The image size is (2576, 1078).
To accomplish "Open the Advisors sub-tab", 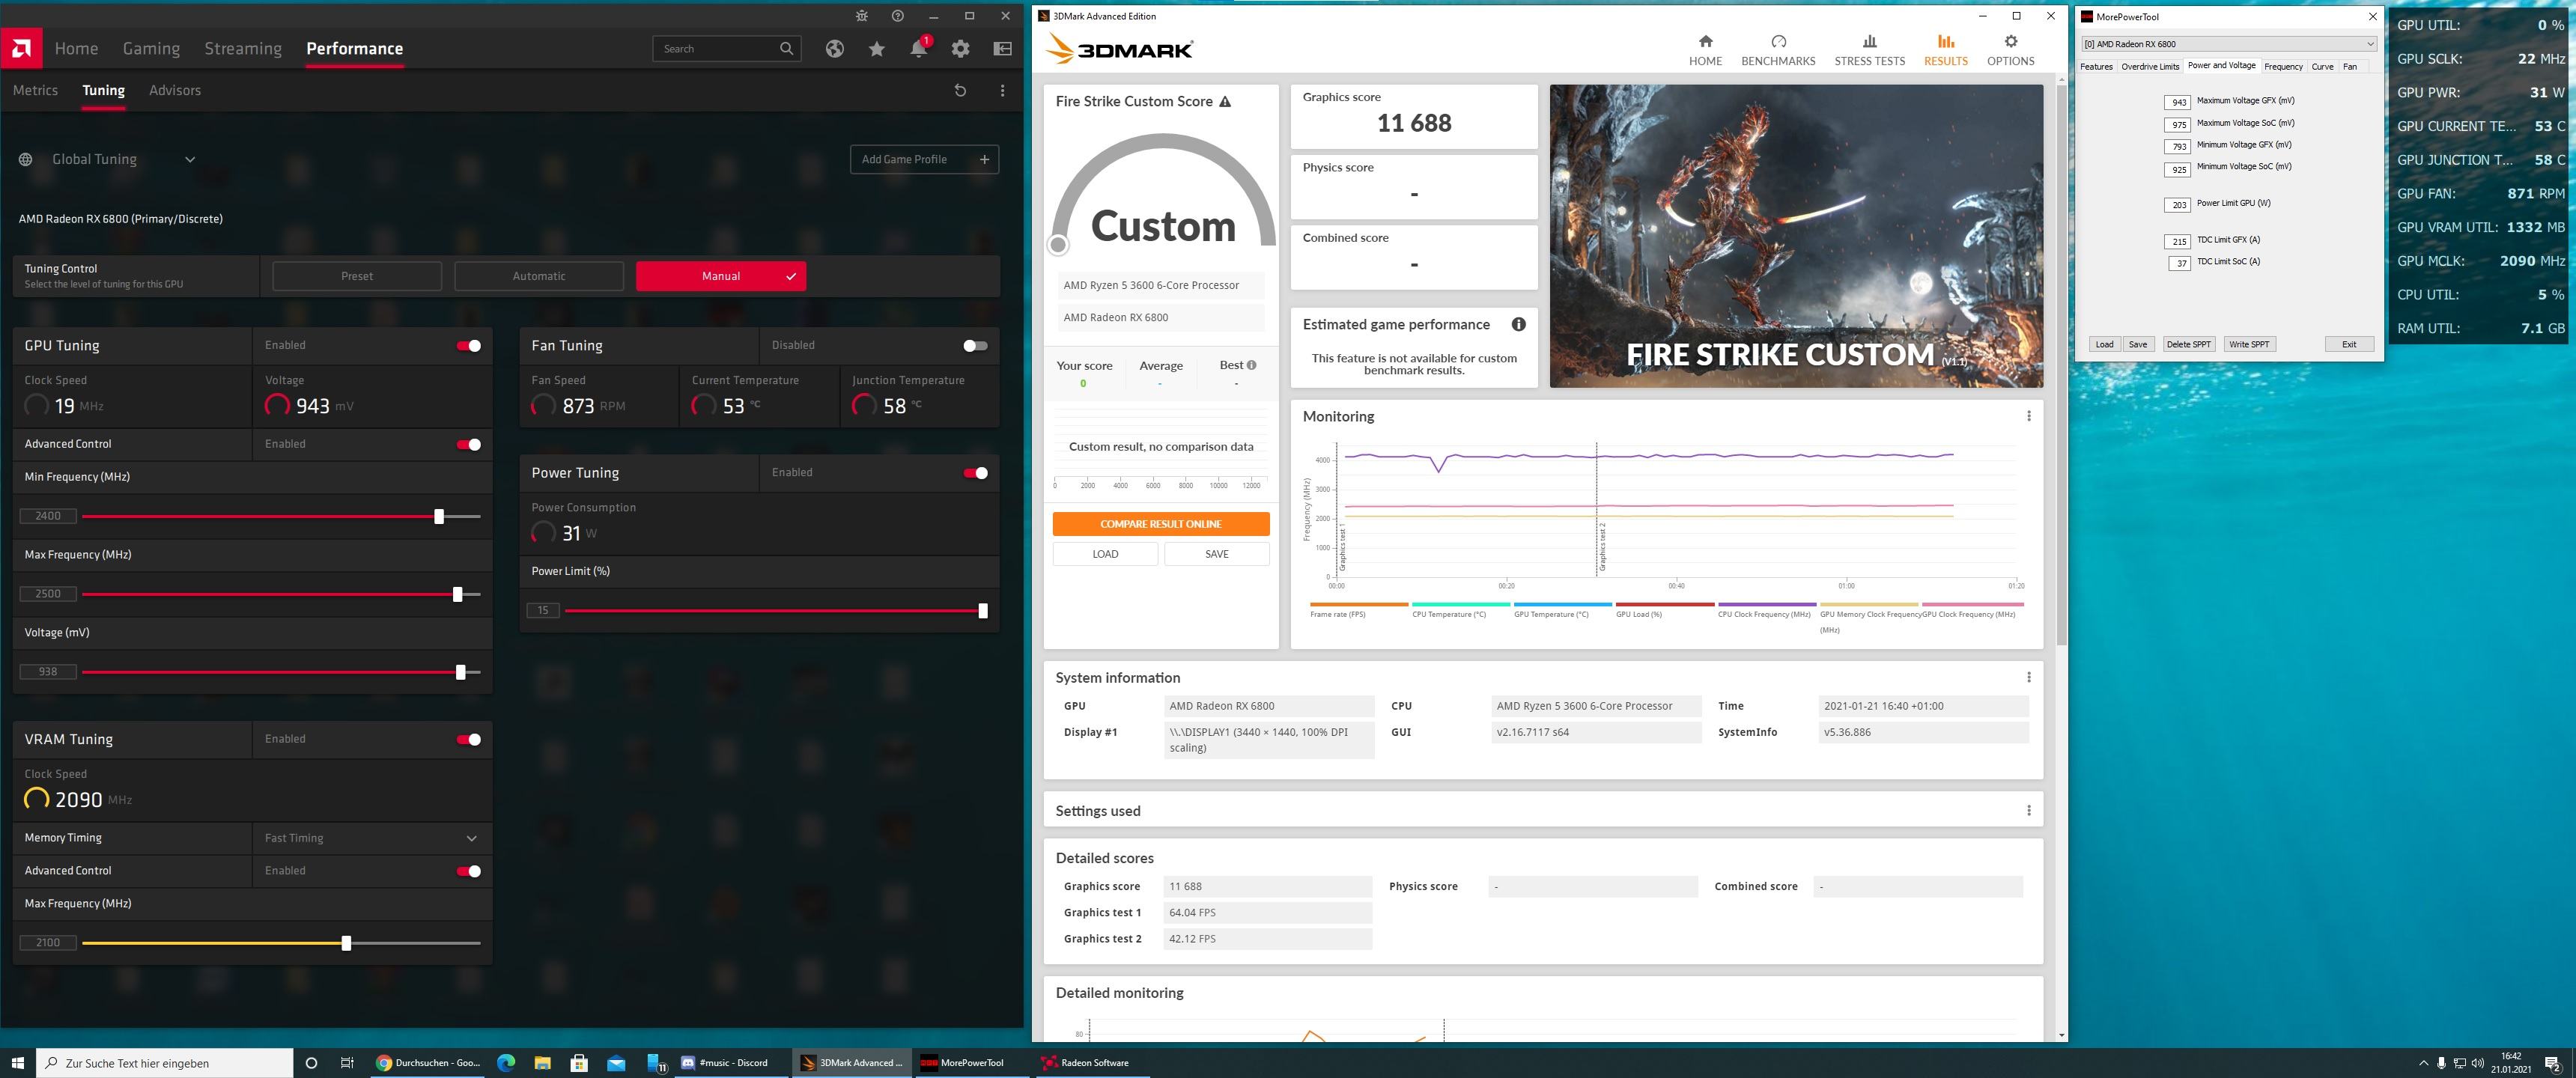I will [x=175, y=90].
